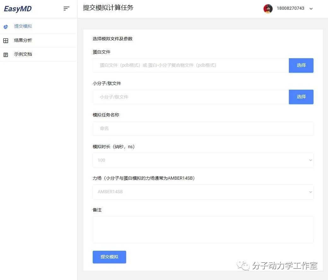Viewport: 328px width, 280px height.
Task: Open the 力场 dropdown showing AMBER14SB
Action: (203, 192)
